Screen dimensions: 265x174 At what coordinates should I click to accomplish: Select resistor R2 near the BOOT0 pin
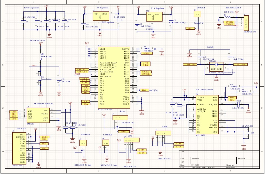[x=147, y=48]
